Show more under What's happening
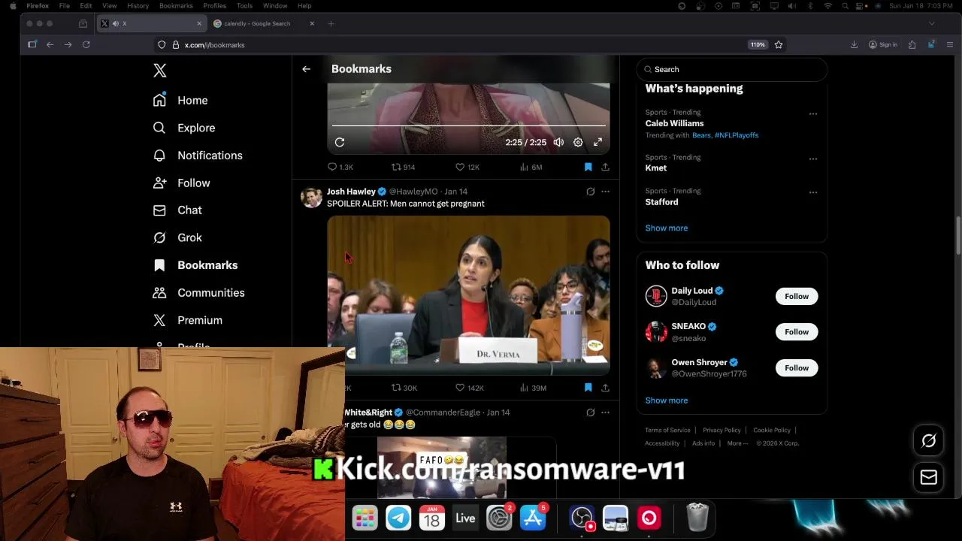This screenshot has height=541, width=962. (x=666, y=228)
